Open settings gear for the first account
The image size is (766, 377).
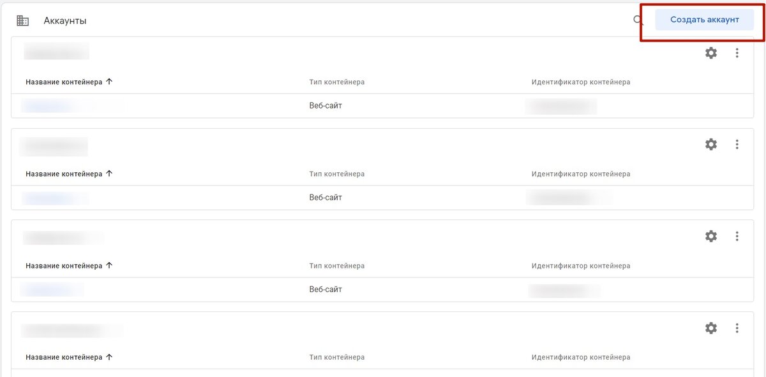pyautogui.click(x=710, y=53)
